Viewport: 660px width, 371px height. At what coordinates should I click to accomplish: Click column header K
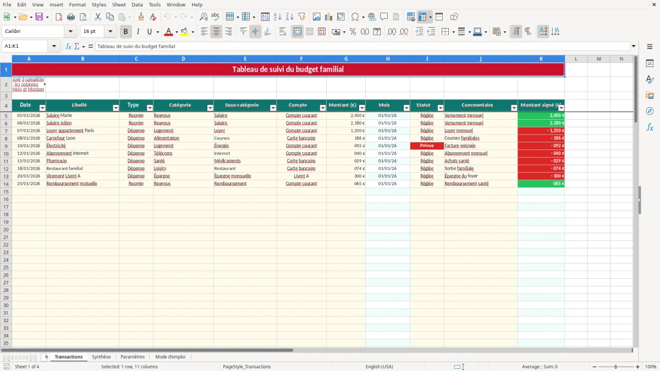tap(541, 59)
